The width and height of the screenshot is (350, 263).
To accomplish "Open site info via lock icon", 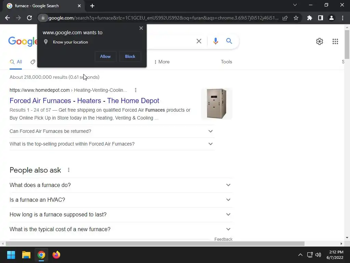I will coord(43,18).
